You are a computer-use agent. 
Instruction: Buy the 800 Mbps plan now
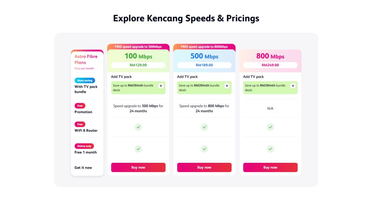[x=270, y=167]
